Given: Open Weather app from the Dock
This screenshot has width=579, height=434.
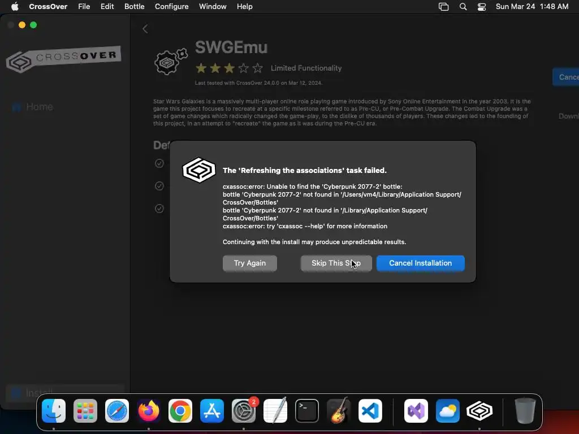Looking at the screenshot, I should (x=448, y=411).
